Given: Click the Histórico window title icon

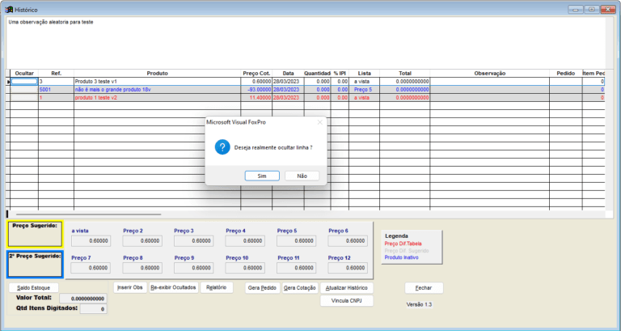Looking at the screenshot, I should [9, 9].
